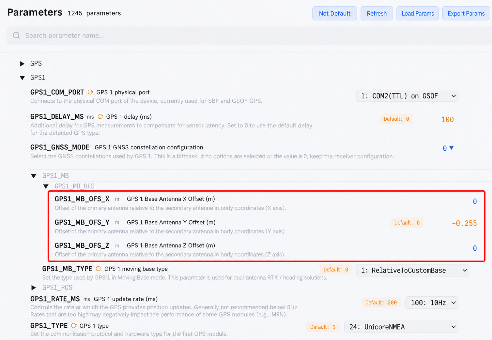492x340 pixels.
Task: Open the GPS1_MB_TYPE RelativeToCustomBase dropdown
Action: (412, 270)
